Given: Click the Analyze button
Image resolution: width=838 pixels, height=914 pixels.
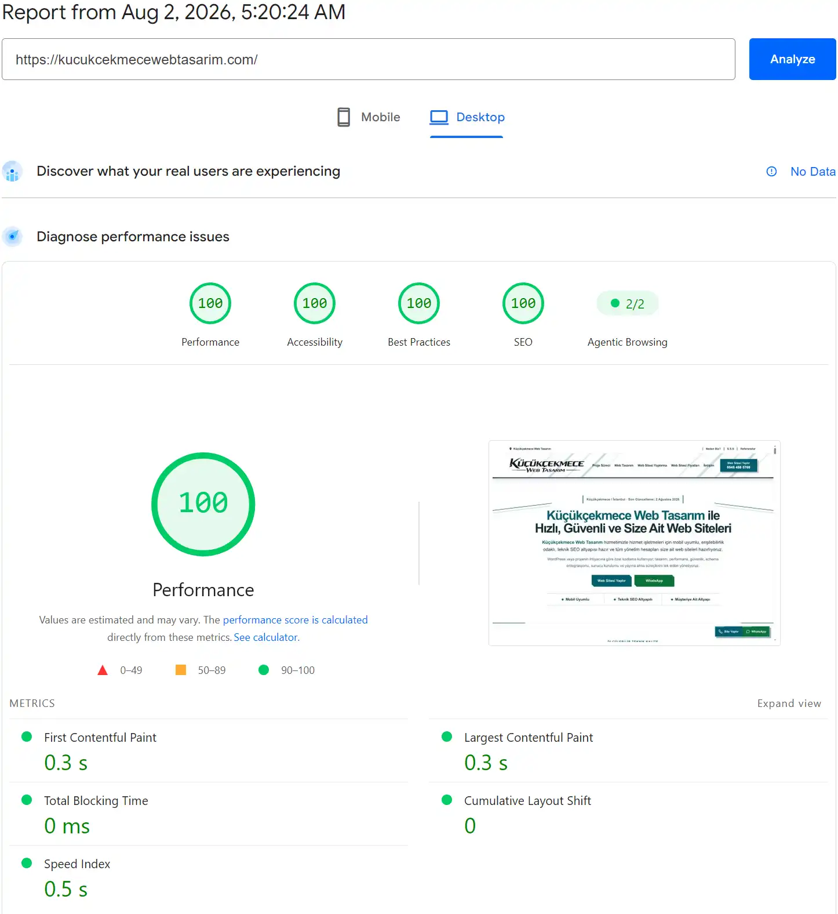Looking at the screenshot, I should 792,59.
